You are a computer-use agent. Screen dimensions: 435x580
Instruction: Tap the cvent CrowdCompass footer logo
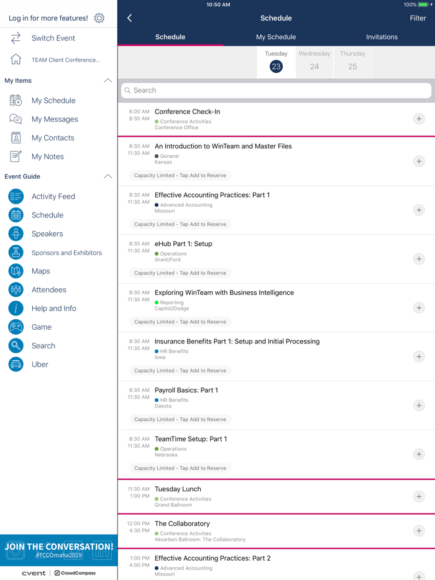[x=58, y=573]
